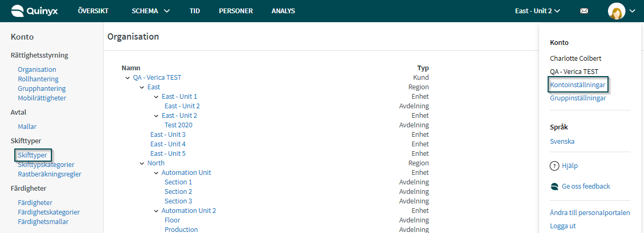Image resolution: width=644 pixels, height=233 pixels.
Task: Open Rollhantering in the sidebar
Action: click(x=38, y=79)
